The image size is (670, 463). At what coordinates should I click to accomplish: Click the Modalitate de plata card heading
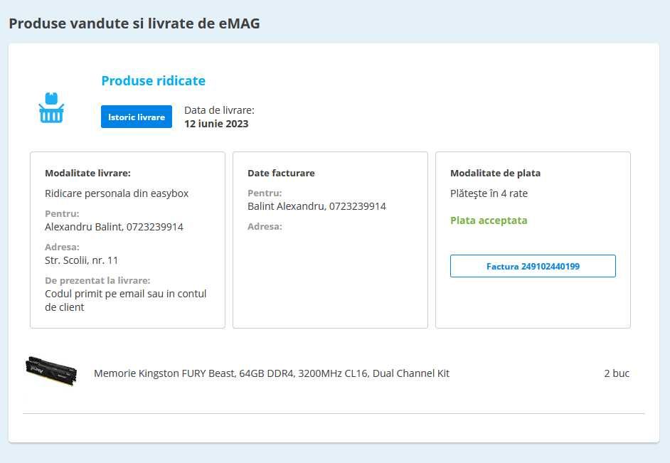pos(495,173)
